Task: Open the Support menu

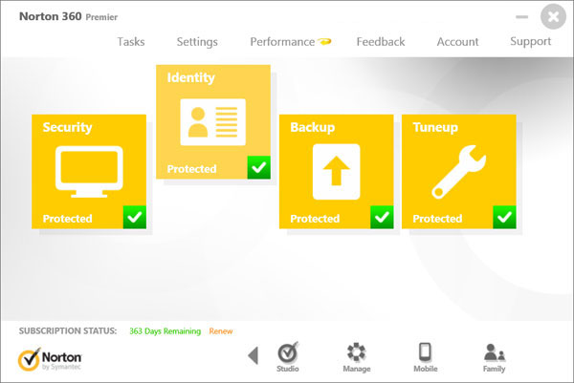Action: (x=530, y=42)
